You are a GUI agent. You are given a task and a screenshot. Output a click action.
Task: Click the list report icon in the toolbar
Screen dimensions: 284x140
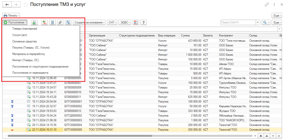pos(52,22)
